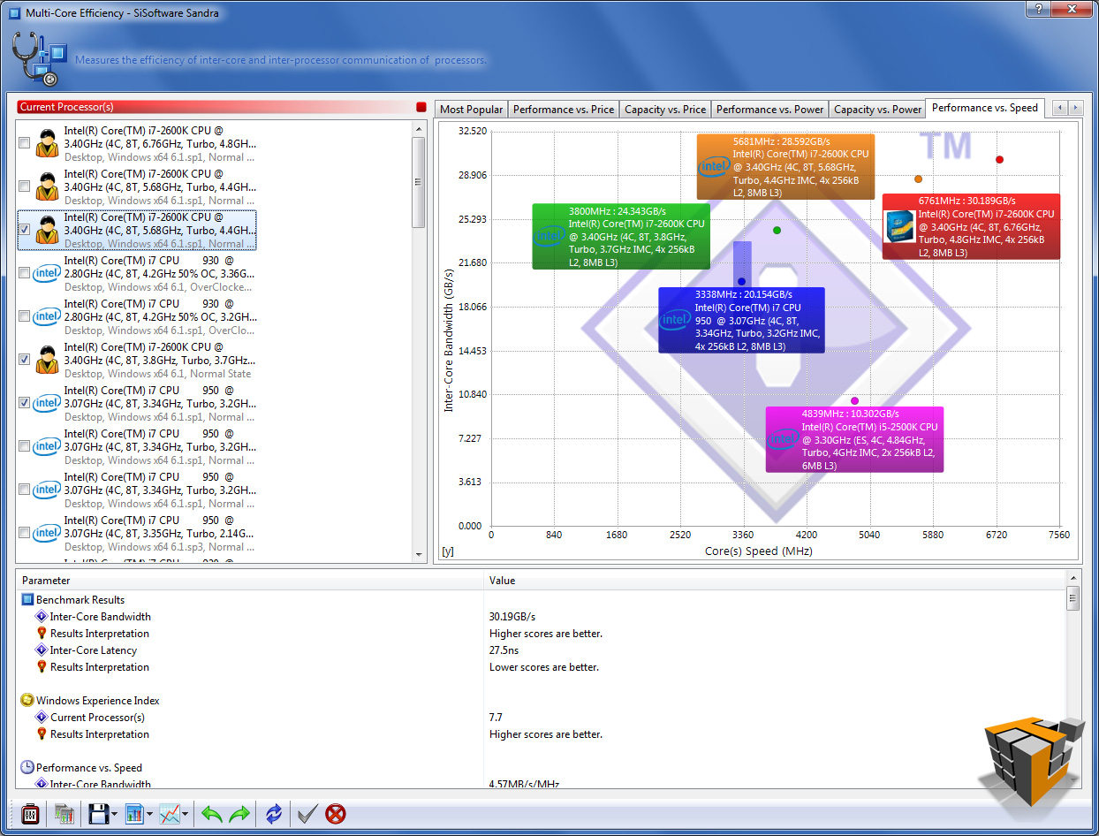Click the bar chart view icon
Screen dimensions: 1099x836
click(x=134, y=814)
